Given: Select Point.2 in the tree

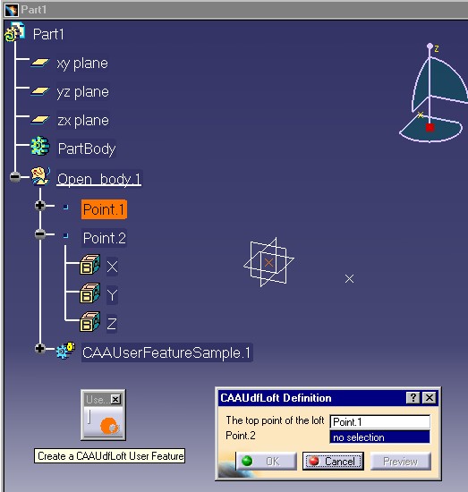Looking at the screenshot, I should (104, 238).
